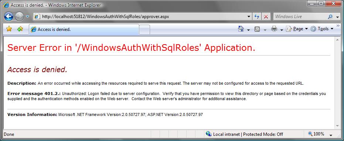Expand the Print options dropdown arrow
Image resolution: width=344 pixels, height=141 pixels.
282,29
